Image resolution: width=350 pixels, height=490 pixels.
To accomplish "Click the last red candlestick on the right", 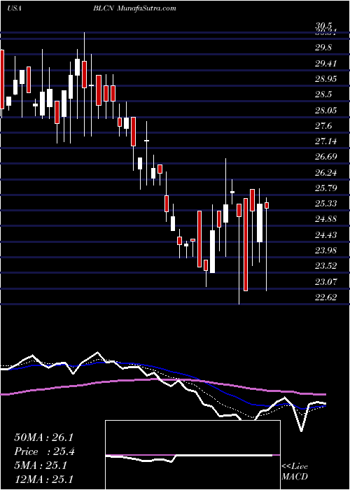I will (x=267, y=205).
